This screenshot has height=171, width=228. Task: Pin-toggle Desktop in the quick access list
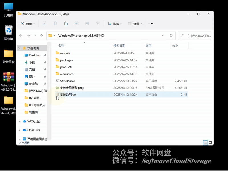46,55
